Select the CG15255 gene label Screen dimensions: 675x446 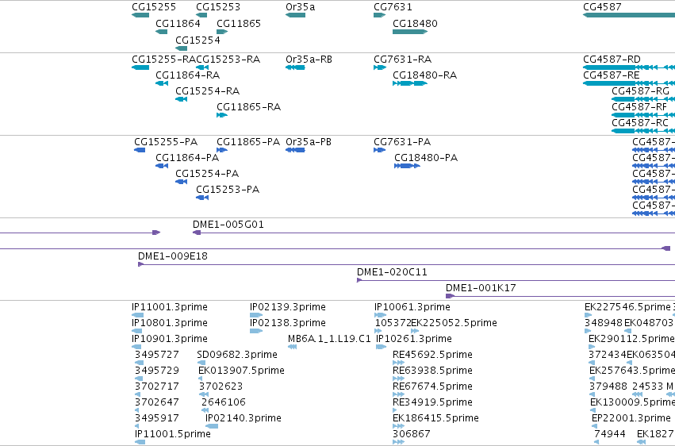tap(154, 7)
